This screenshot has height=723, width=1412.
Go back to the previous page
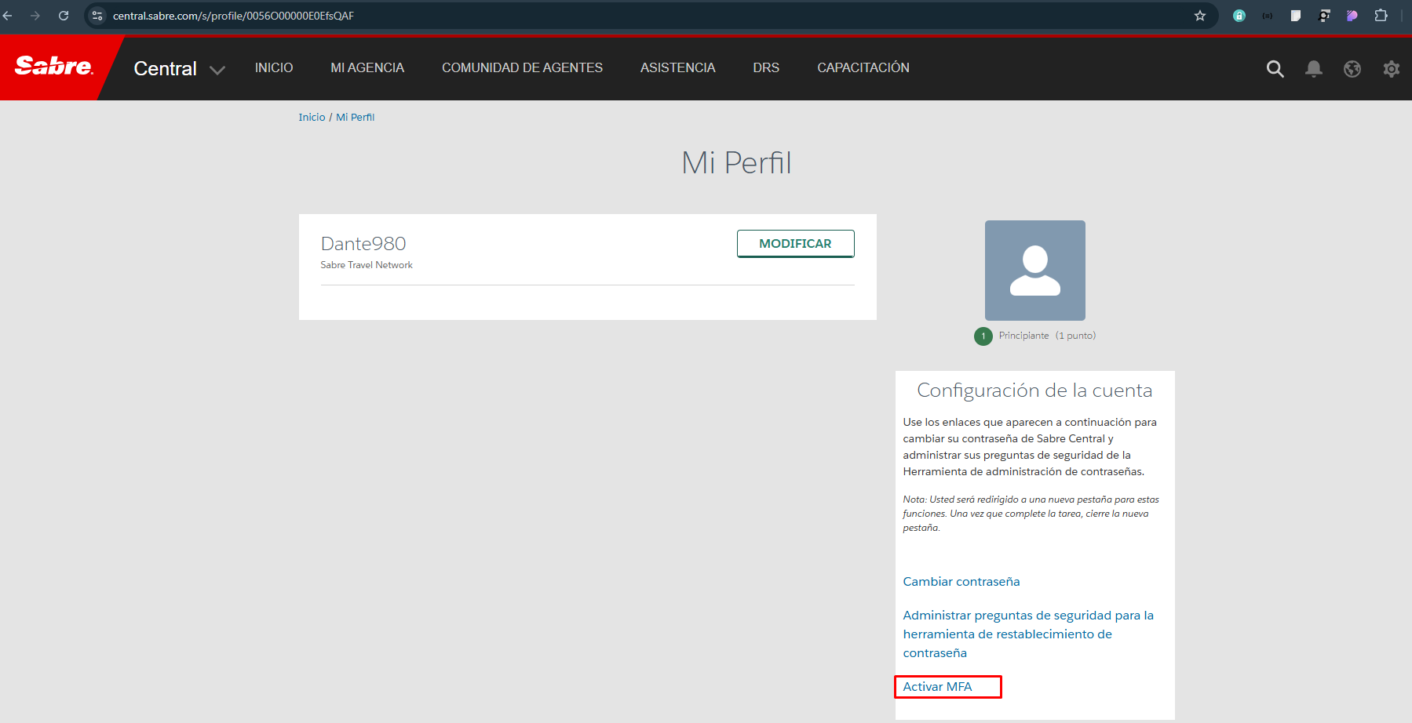[x=8, y=16]
